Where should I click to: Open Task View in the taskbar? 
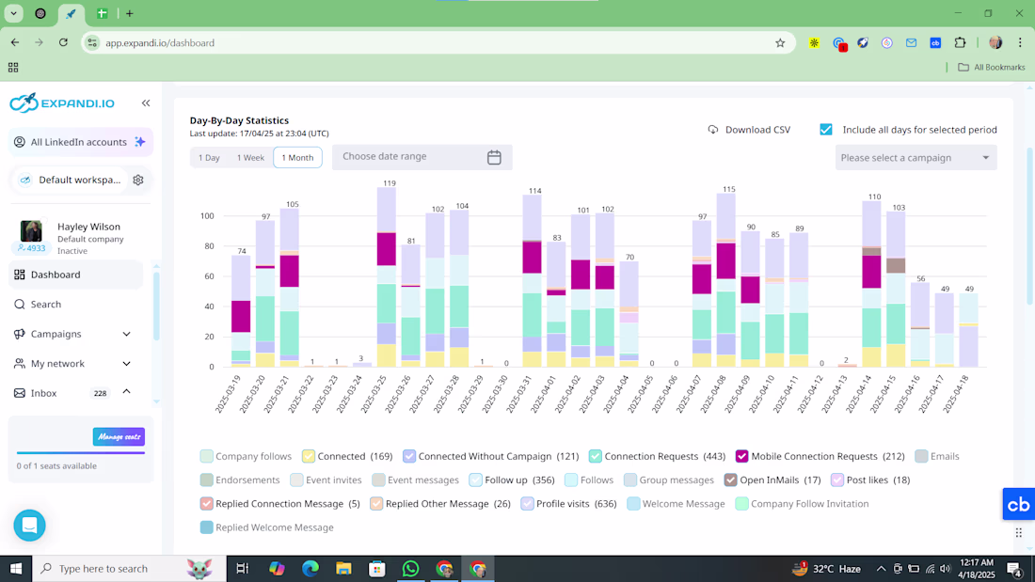[x=242, y=568]
